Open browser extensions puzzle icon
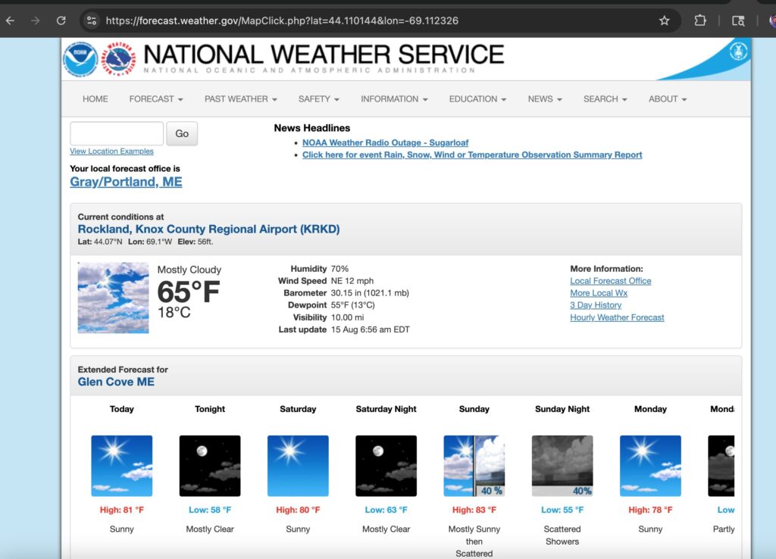The height and width of the screenshot is (559, 776). (699, 20)
